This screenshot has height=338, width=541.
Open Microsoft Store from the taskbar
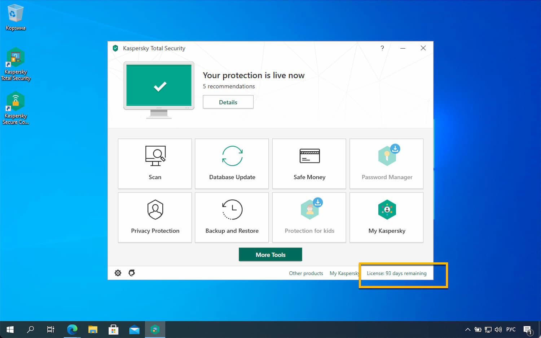pos(114,329)
